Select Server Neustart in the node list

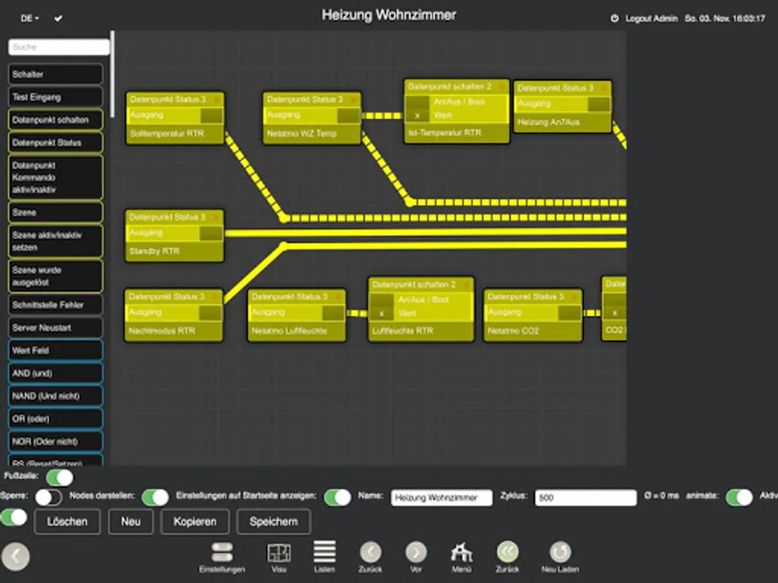pos(56,328)
